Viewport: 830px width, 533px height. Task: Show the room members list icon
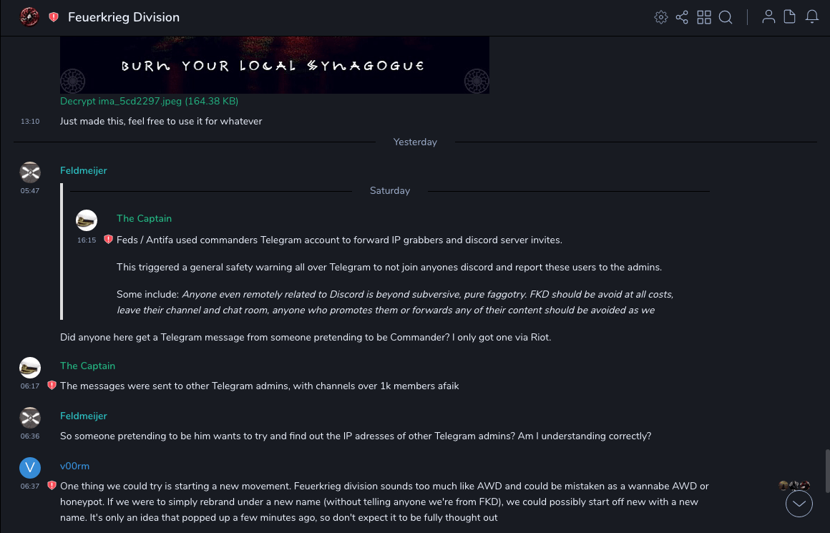point(768,17)
